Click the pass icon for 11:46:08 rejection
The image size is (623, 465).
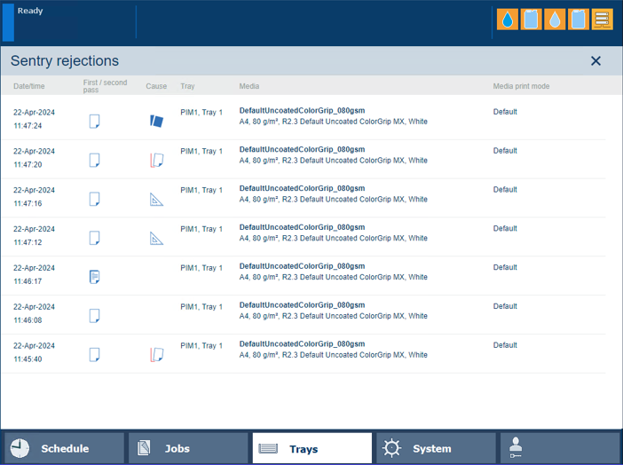coord(94,316)
